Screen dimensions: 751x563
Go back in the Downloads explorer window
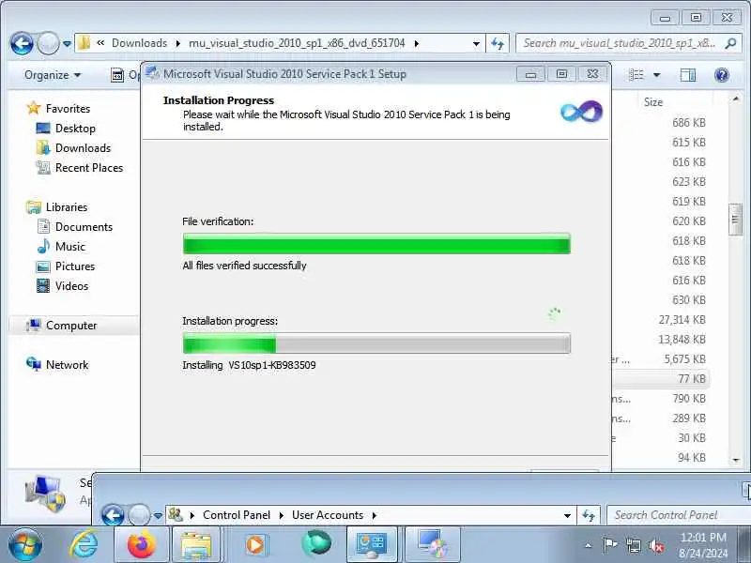(22, 43)
